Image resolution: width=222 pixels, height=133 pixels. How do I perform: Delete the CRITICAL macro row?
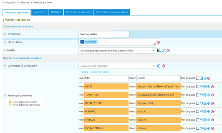212,120
